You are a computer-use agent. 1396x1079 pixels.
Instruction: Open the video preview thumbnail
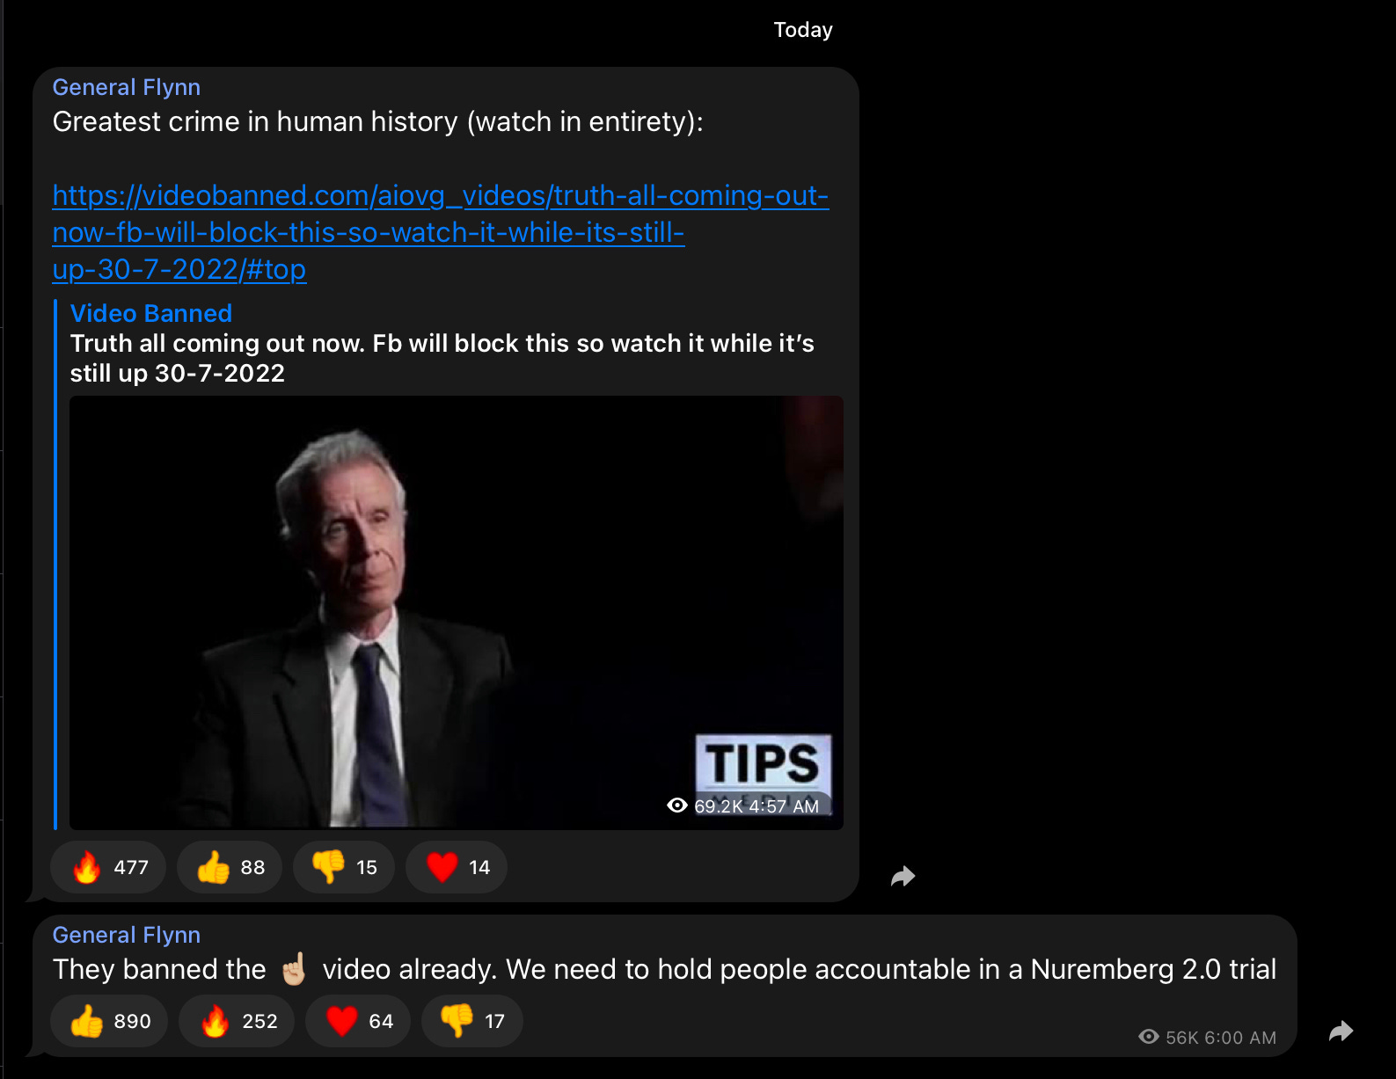pos(457,613)
